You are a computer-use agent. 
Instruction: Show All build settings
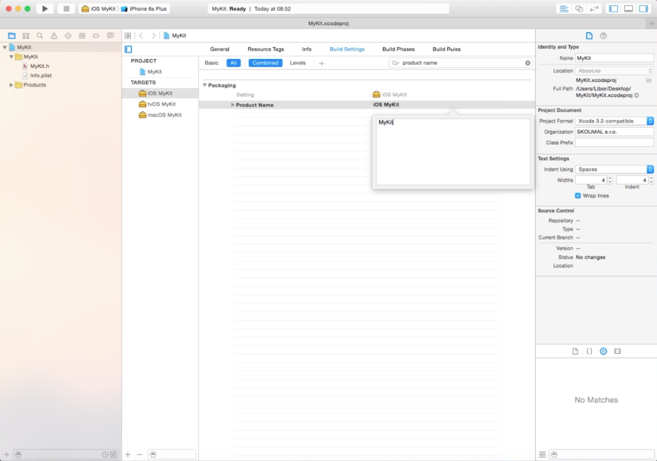click(x=234, y=63)
